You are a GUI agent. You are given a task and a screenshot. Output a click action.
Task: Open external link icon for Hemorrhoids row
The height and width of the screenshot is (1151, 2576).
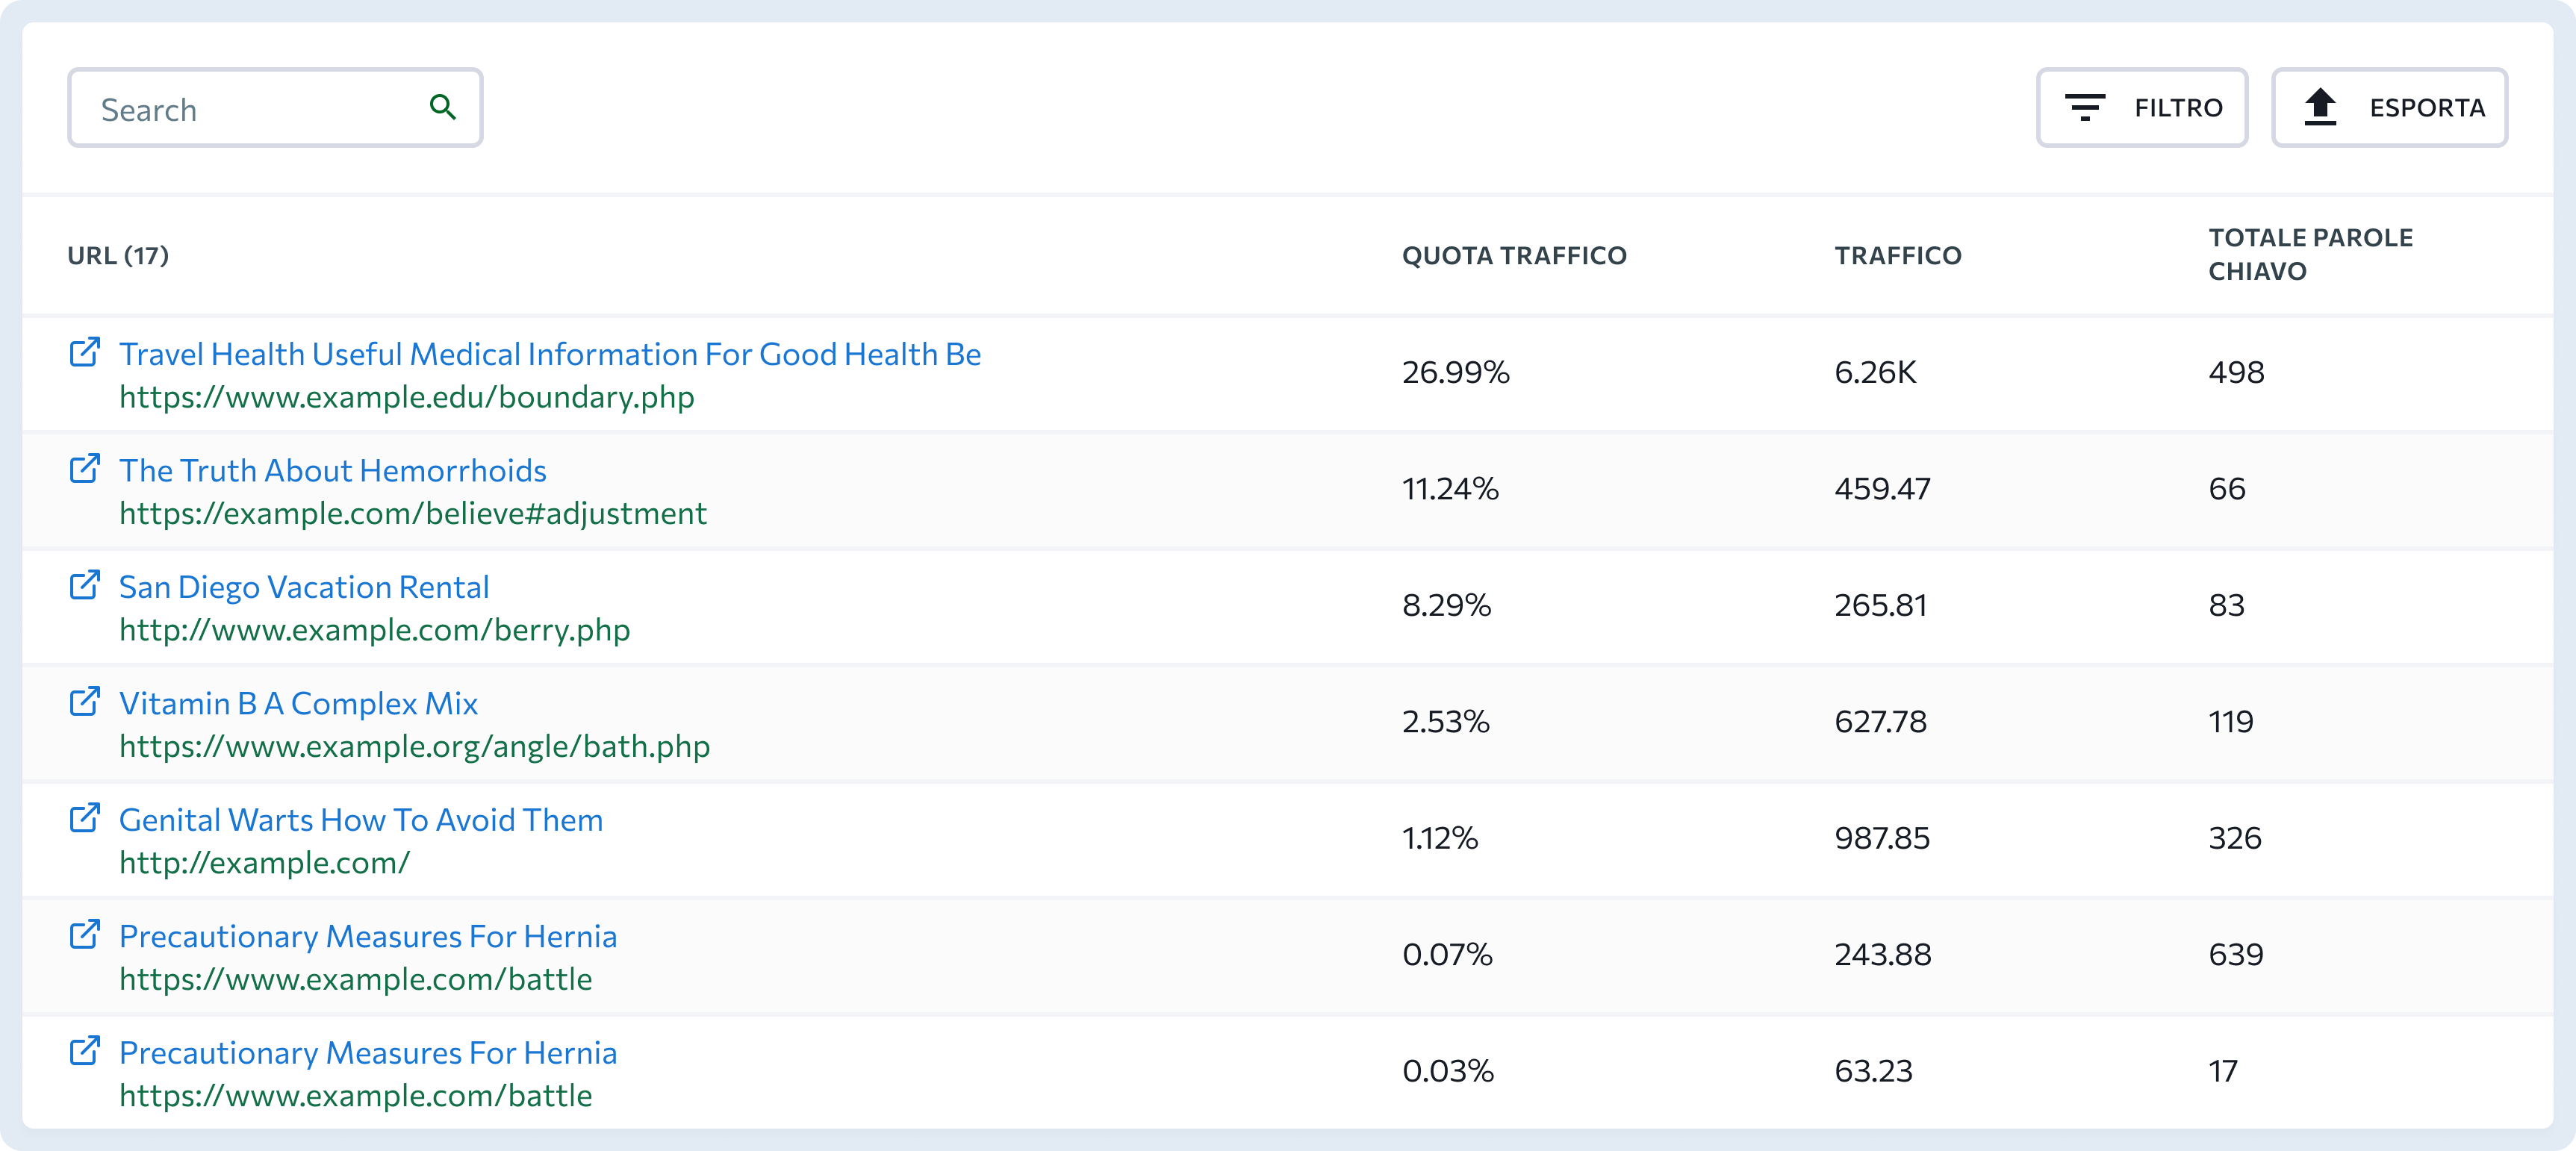click(x=85, y=468)
